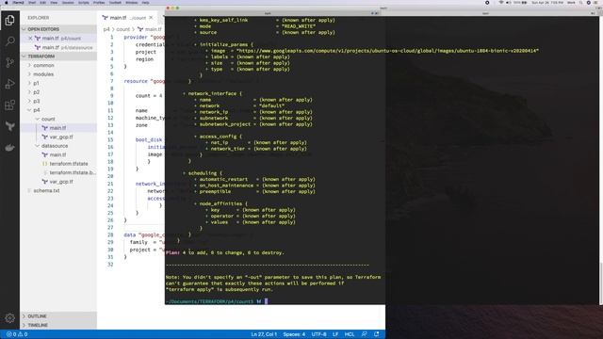The image size is (603, 339).
Task: Click the Wi-Fi icon in menu bar
Action: point(501,2)
